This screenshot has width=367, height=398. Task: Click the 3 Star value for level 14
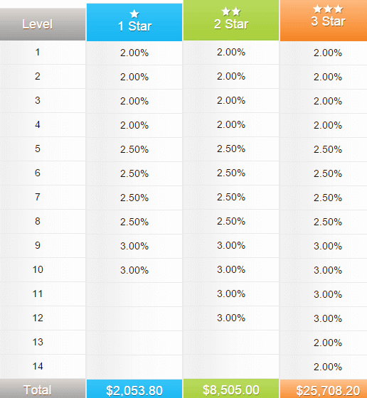point(328,367)
